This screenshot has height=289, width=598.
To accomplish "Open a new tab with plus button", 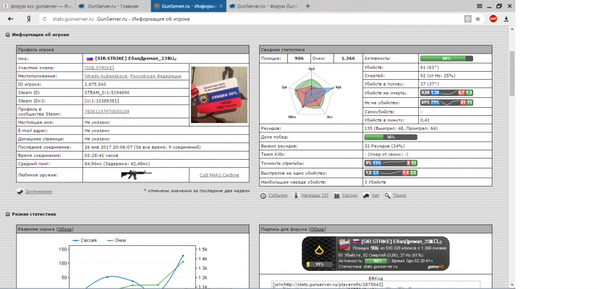I will pos(308,6).
